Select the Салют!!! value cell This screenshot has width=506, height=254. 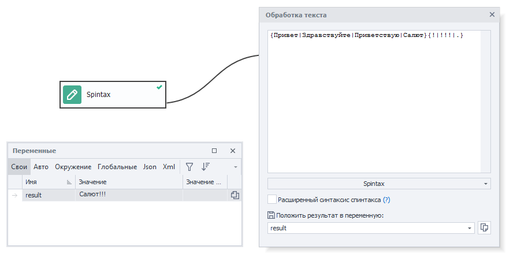pyautogui.click(x=128, y=195)
